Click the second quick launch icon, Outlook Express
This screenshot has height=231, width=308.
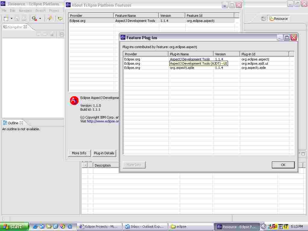pyautogui.click(x=42, y=226)
